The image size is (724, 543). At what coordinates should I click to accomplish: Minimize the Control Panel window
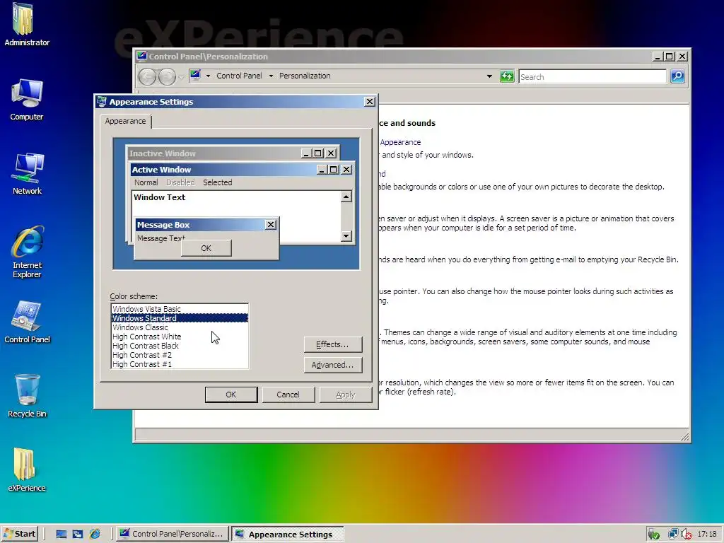coord(658,57)
